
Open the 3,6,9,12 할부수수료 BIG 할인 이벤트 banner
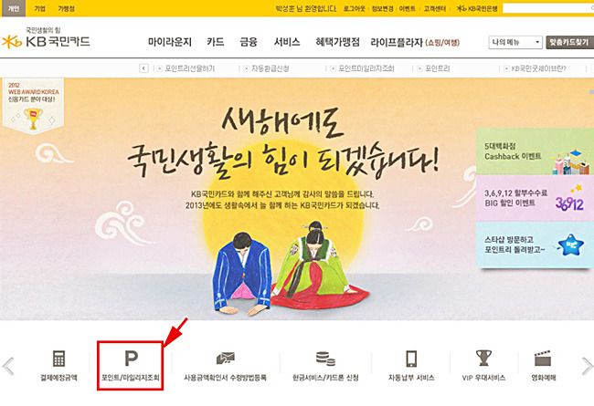[535, 198]
